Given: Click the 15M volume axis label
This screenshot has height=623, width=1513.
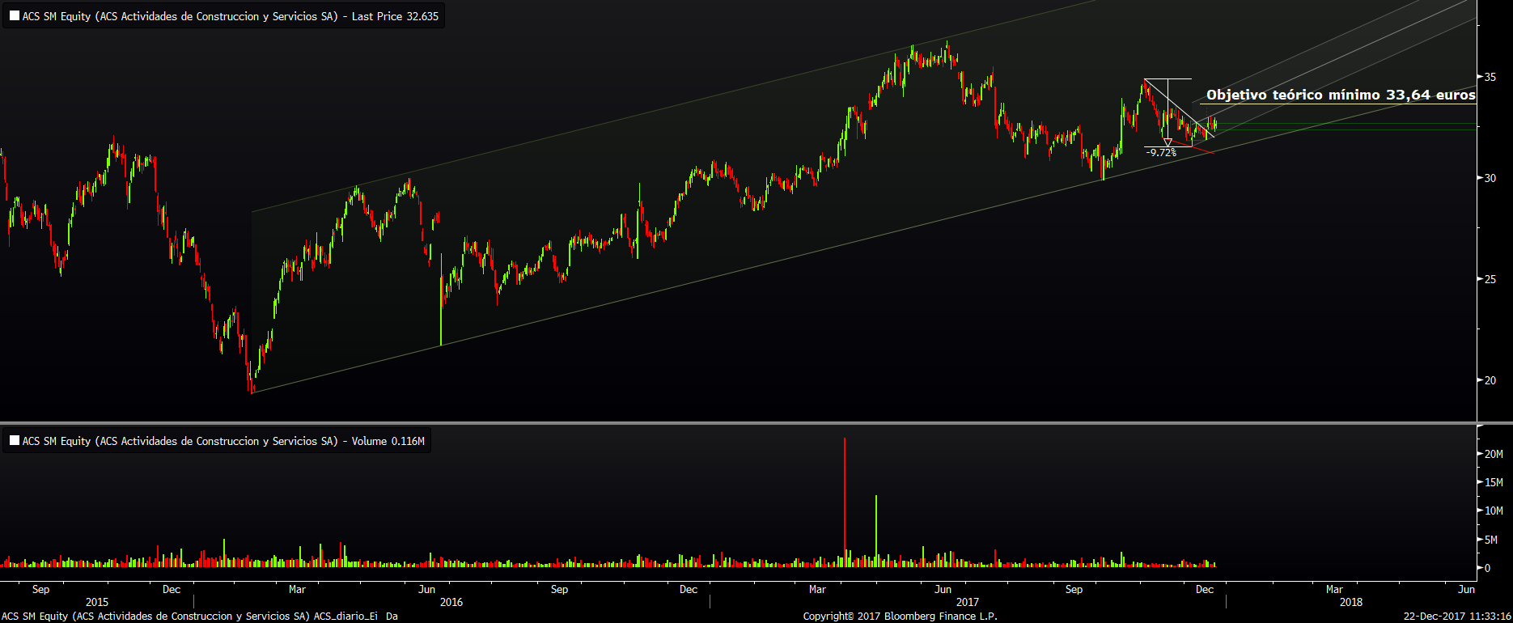Looking at the screenshot, I should [1493, 482].
